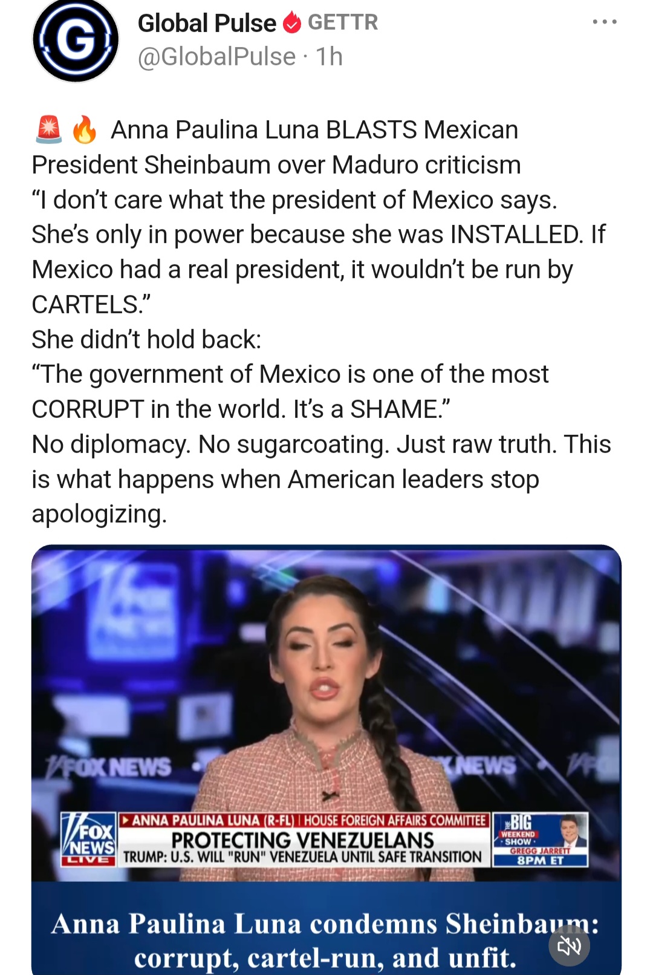653x975 pixels.
Task: Click the 'TRUMP: U.S. WILL RUN VENEZUELA' ticker line
Action: [x=303, y=857]
